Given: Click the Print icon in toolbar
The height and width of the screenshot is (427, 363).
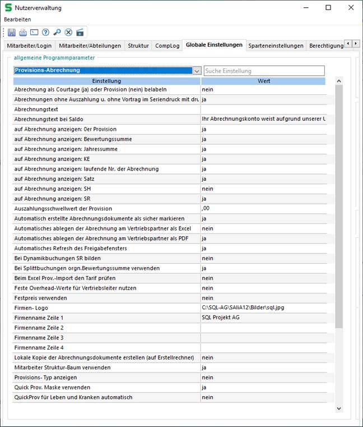Looking at the screenshot, I should (x=22, y=33).
